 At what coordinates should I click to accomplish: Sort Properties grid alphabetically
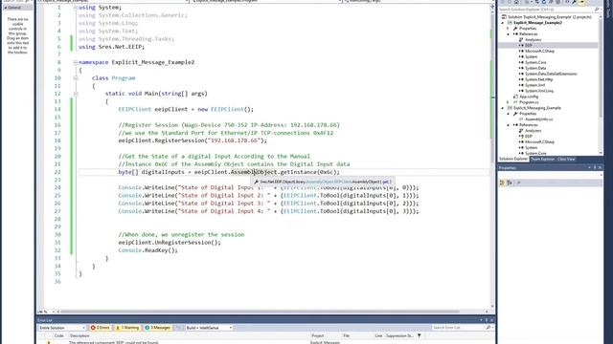pos(510,183)
